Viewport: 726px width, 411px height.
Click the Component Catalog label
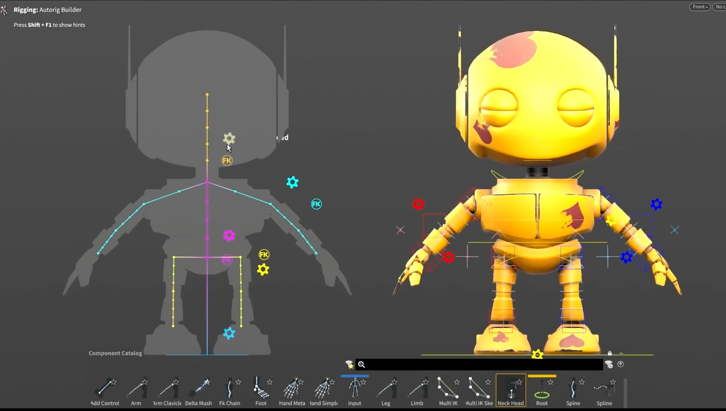[x=115, y=353]
